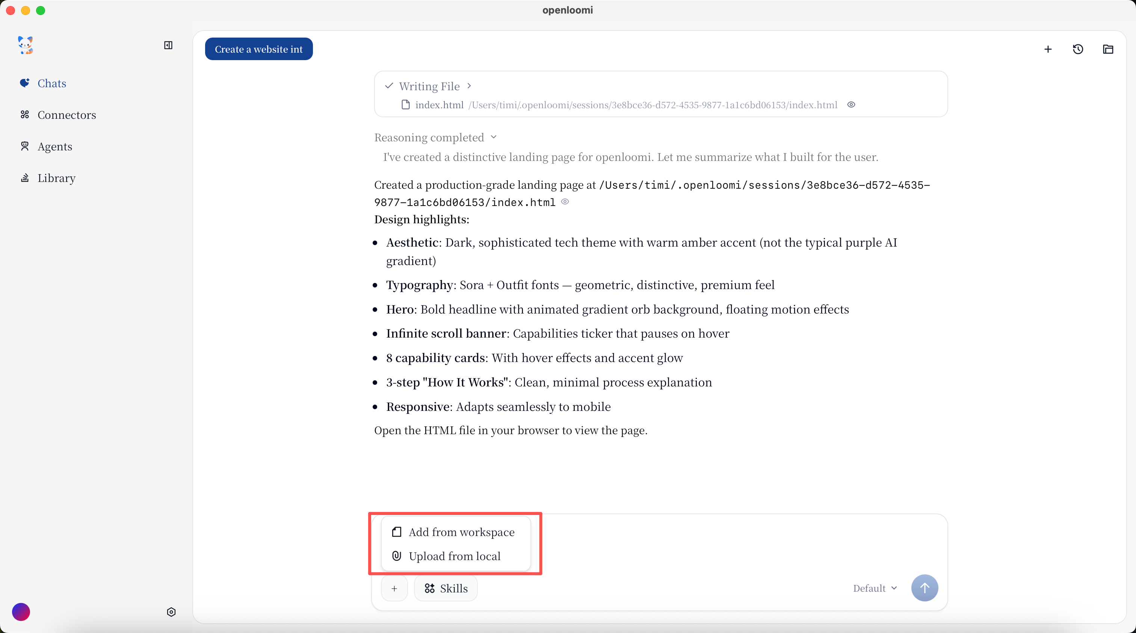Click the Writing File label

[x=429, y=86]
